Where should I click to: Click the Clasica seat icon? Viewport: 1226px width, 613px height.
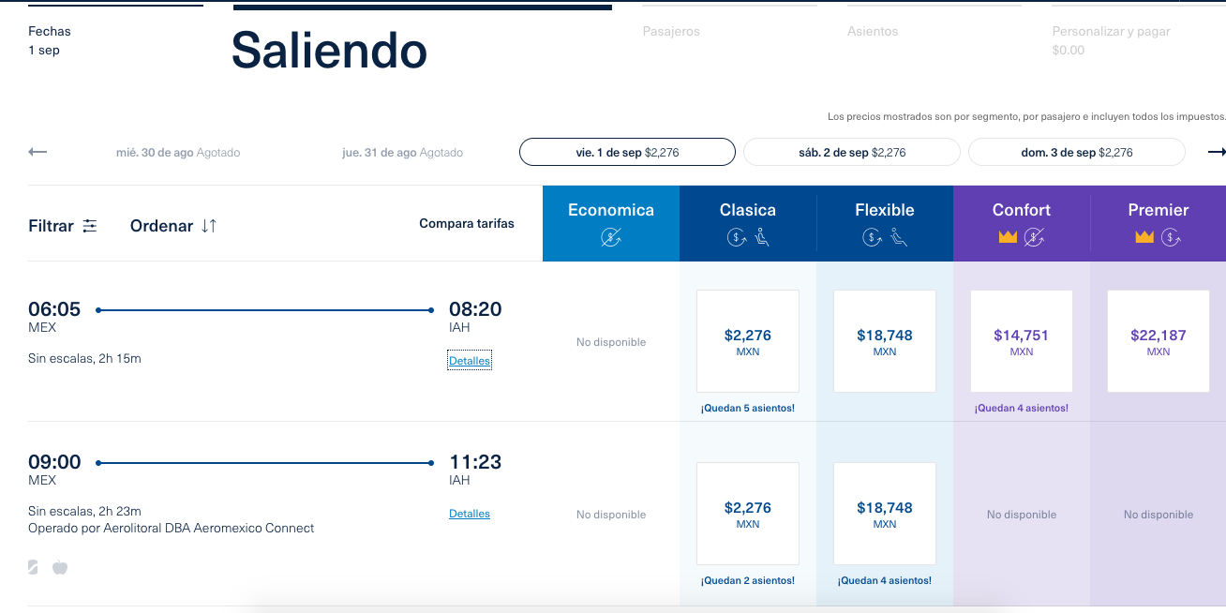coord(762,238)
